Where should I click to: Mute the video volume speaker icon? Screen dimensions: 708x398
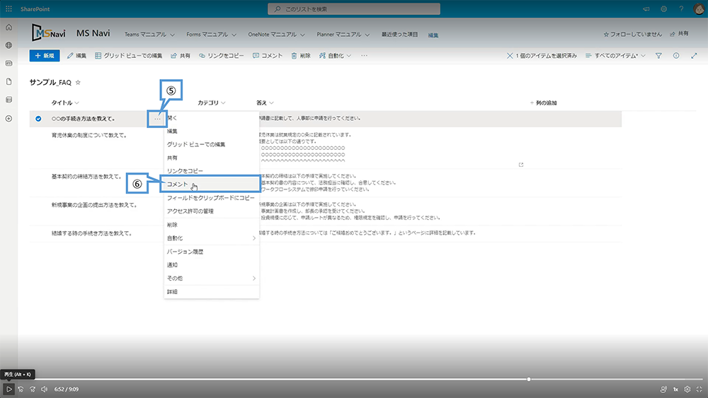[44, 389]
